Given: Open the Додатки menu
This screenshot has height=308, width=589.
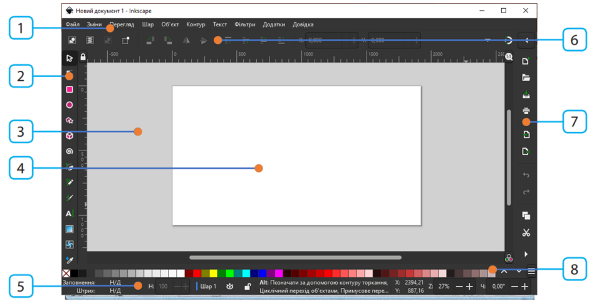Looking at the screenshot, I should [274, 24].
